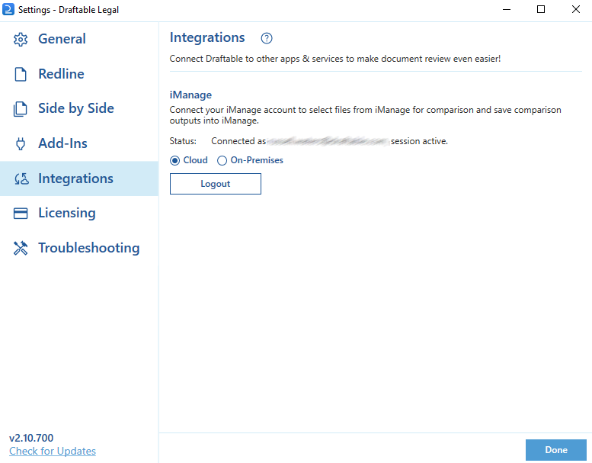Click the Integrations page heading
This screenshot has width=592, height=463.
coord(207,37)
